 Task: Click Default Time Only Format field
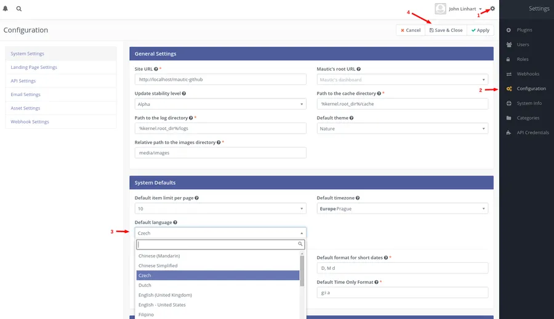click(x=403, y=293)
